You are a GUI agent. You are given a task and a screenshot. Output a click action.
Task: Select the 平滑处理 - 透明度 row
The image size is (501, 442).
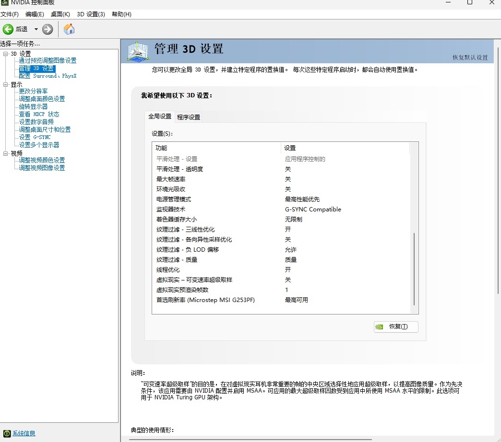281,169
